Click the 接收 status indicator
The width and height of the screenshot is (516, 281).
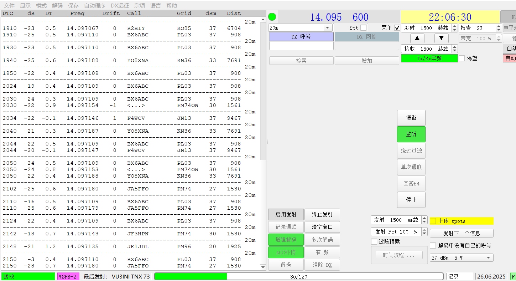pyautogui.click(x=28, y=276)
